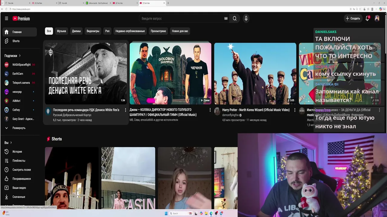
Task: Open Cathey subscription channel
Action: pos(20,110)
